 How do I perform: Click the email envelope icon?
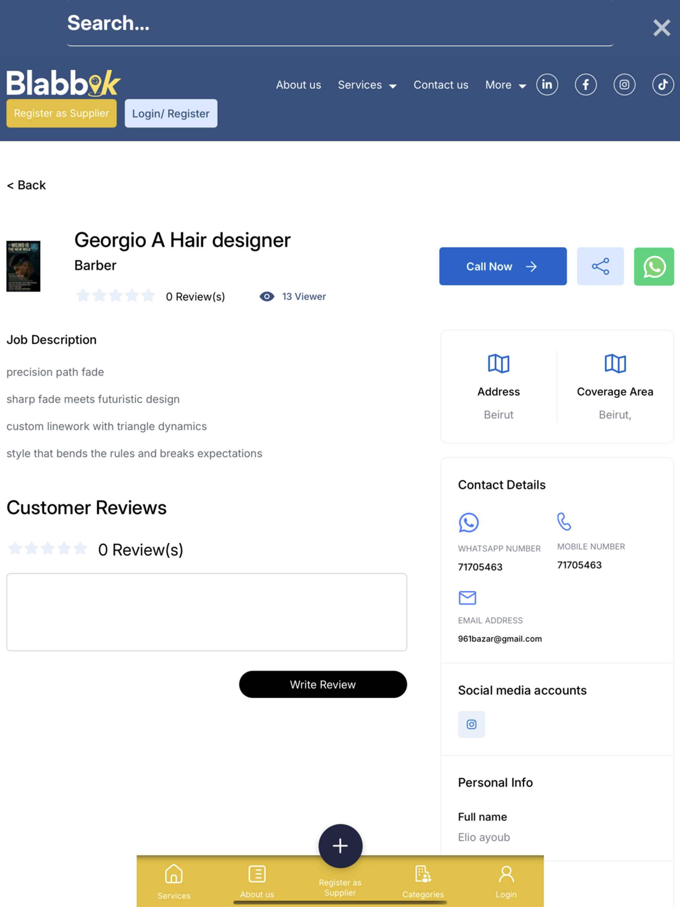[467, 598]
